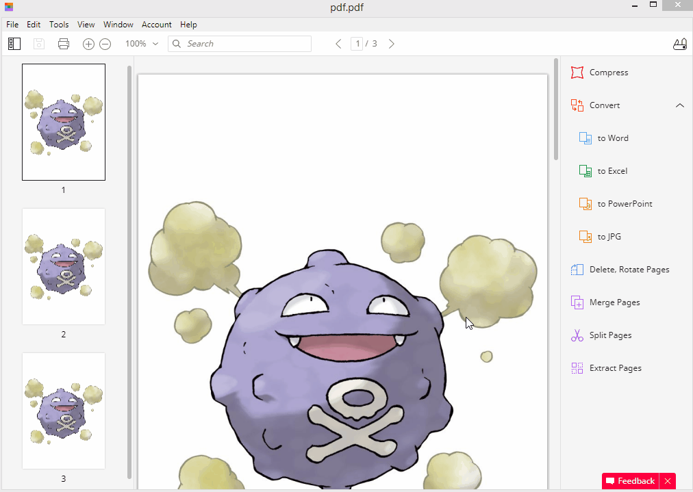Click the Print icon
The width and height of the screenshot is (693, 492).
(x=64, y=44)
